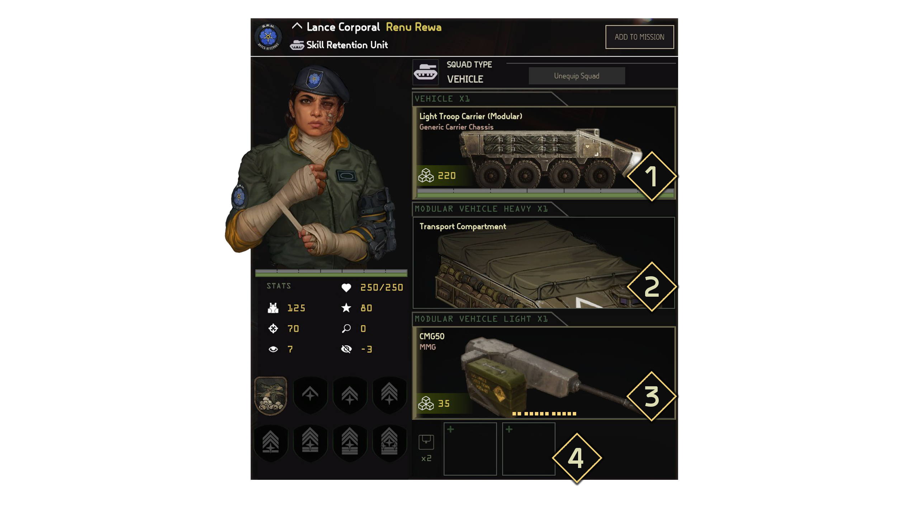Click the magnifying glass detection stat icon

(x=346, y=329)
